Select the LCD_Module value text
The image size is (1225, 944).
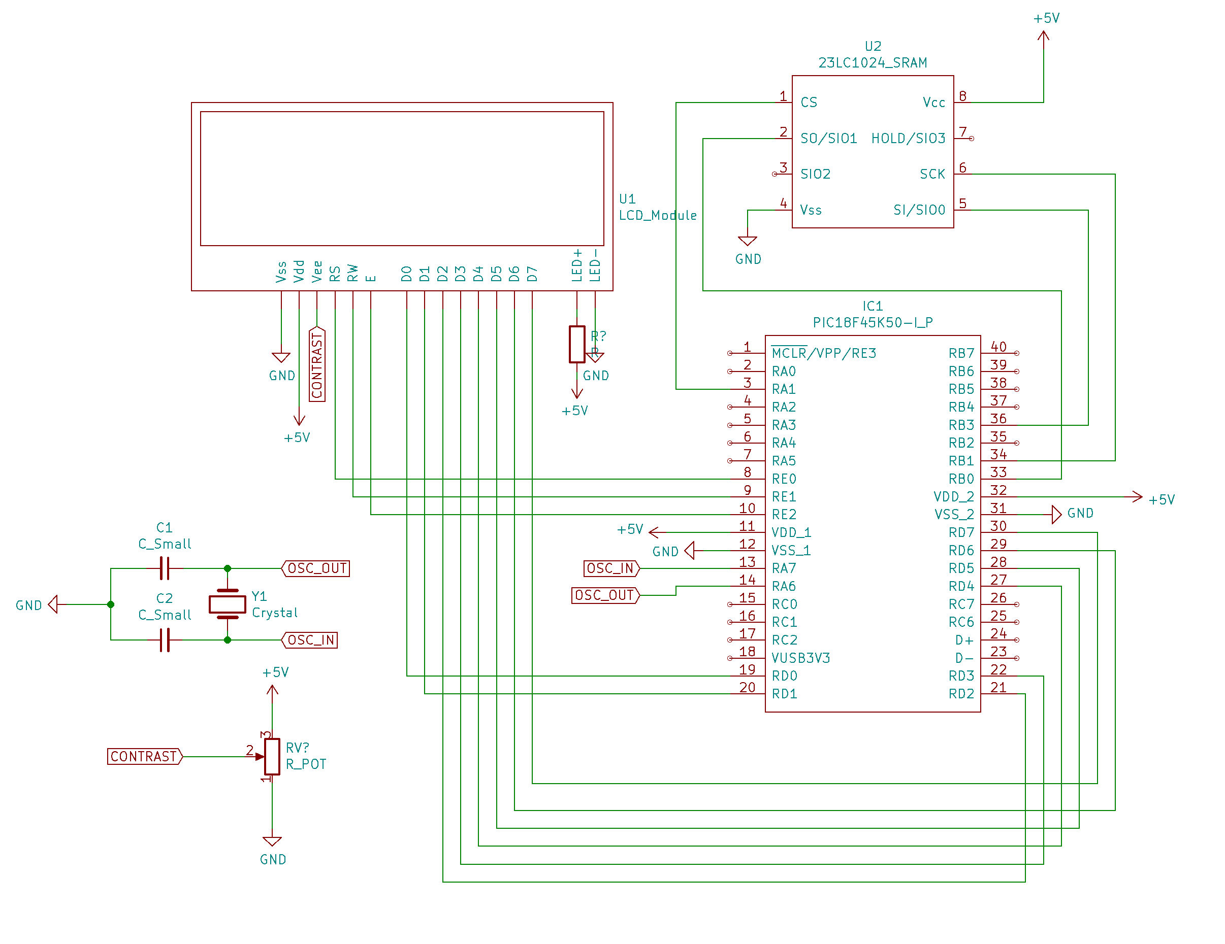tap(657, 215)
